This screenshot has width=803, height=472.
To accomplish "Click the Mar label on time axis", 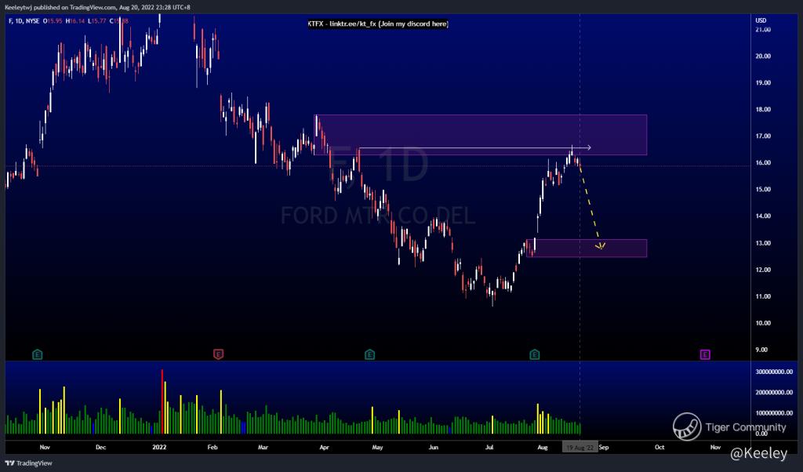I will tap(263, 448).
